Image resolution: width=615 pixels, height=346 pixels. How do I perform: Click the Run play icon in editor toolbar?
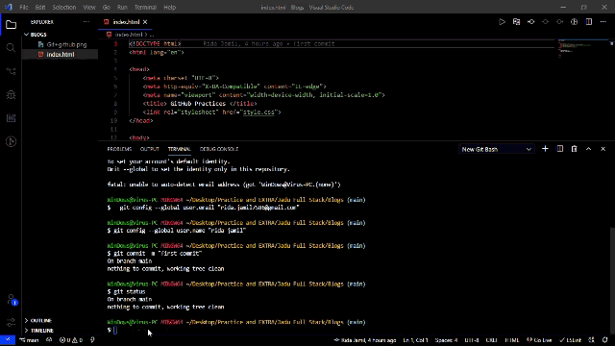pos(502,22)
